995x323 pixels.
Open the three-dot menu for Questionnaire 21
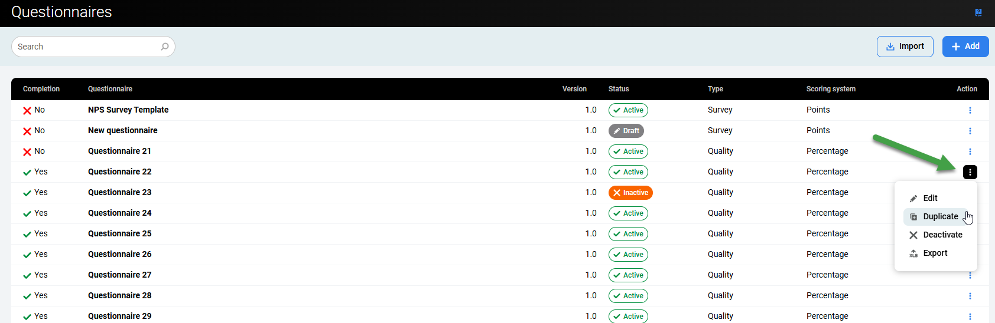pyautogui.click(x=970, y=151)
